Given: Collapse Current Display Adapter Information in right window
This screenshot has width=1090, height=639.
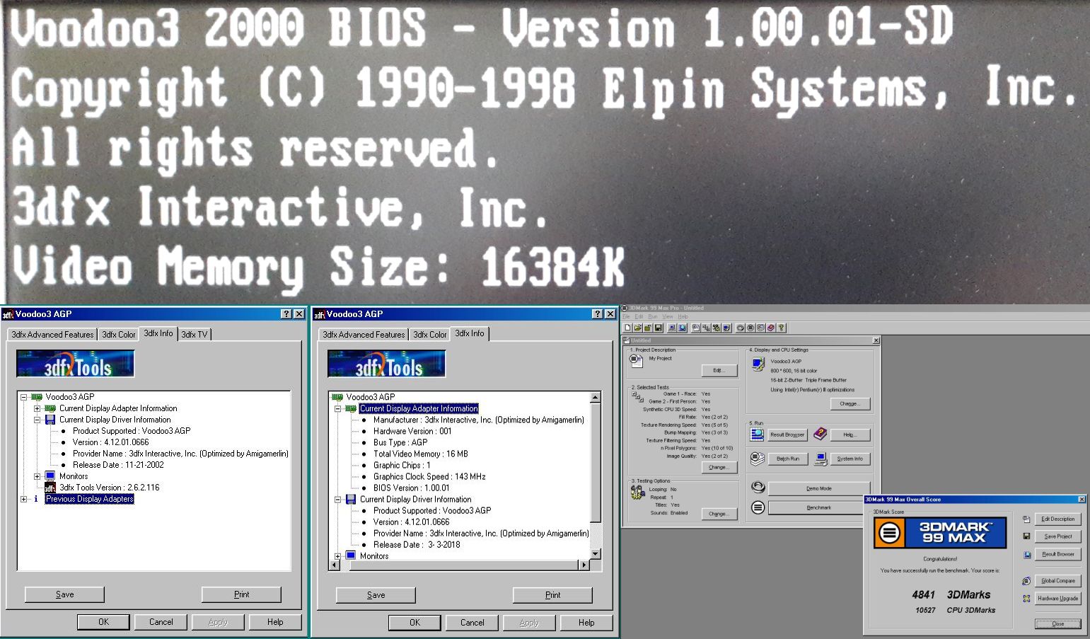Looking at the screenshot, I should 337,408.
